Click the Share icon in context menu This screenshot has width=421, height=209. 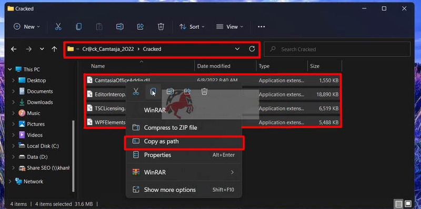187,92
